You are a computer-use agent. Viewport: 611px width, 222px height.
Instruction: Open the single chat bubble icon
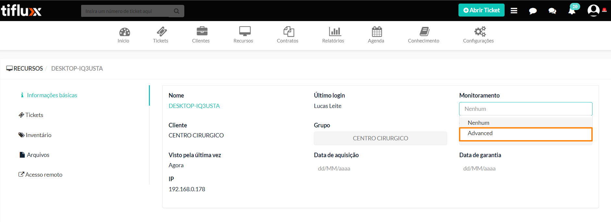(533, 11)
